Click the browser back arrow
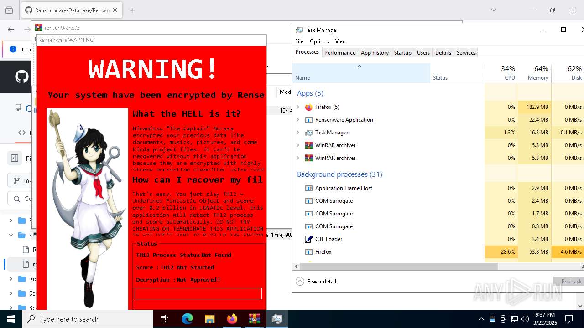The image size is (584, 328). (11, 30)
